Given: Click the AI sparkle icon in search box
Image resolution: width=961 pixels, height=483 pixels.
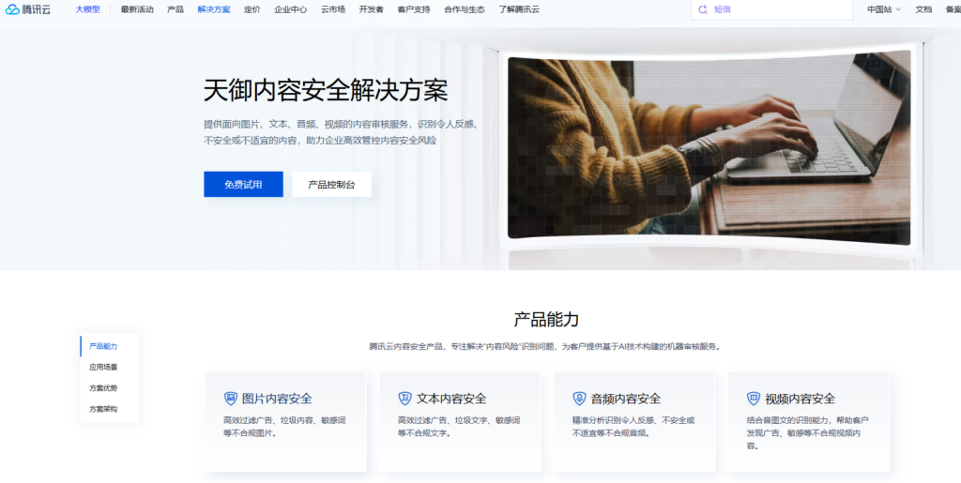Looking at the screenshot, I should [703, 9].
